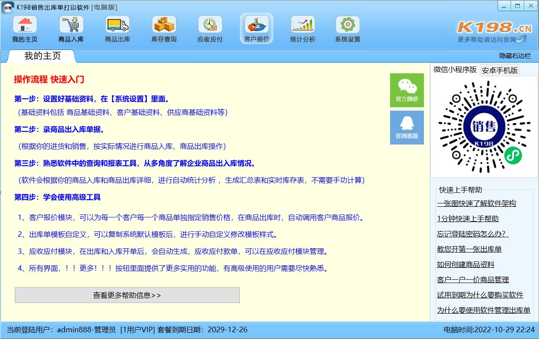This screenshot has width=539, height=339.
Task: Click 查看更多帮助信息>> button
Action: click(x=127, y=295)
